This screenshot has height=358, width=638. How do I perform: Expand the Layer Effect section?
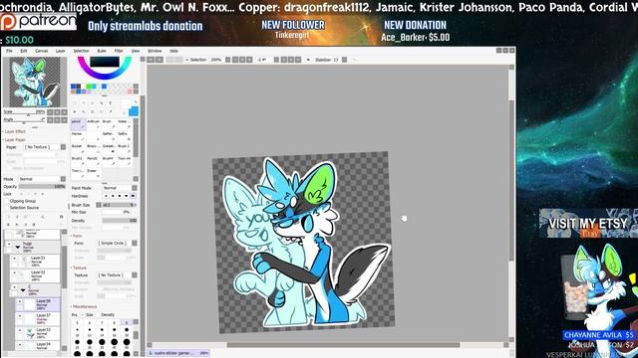(15, 131)
